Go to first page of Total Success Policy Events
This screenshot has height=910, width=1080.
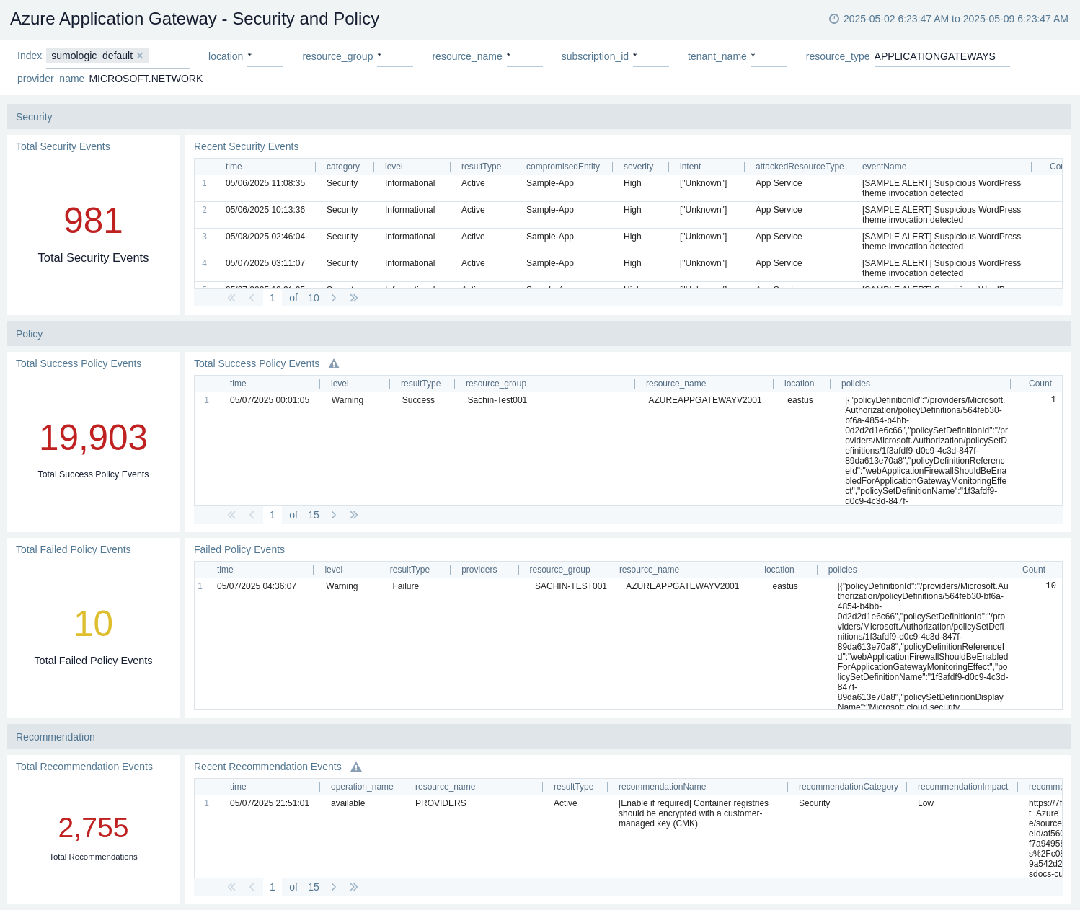pos(231,515)
